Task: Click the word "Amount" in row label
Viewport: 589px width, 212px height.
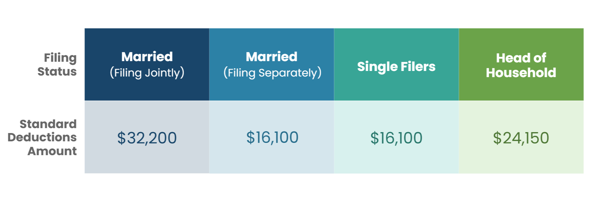Action: (x=52, y=151)
